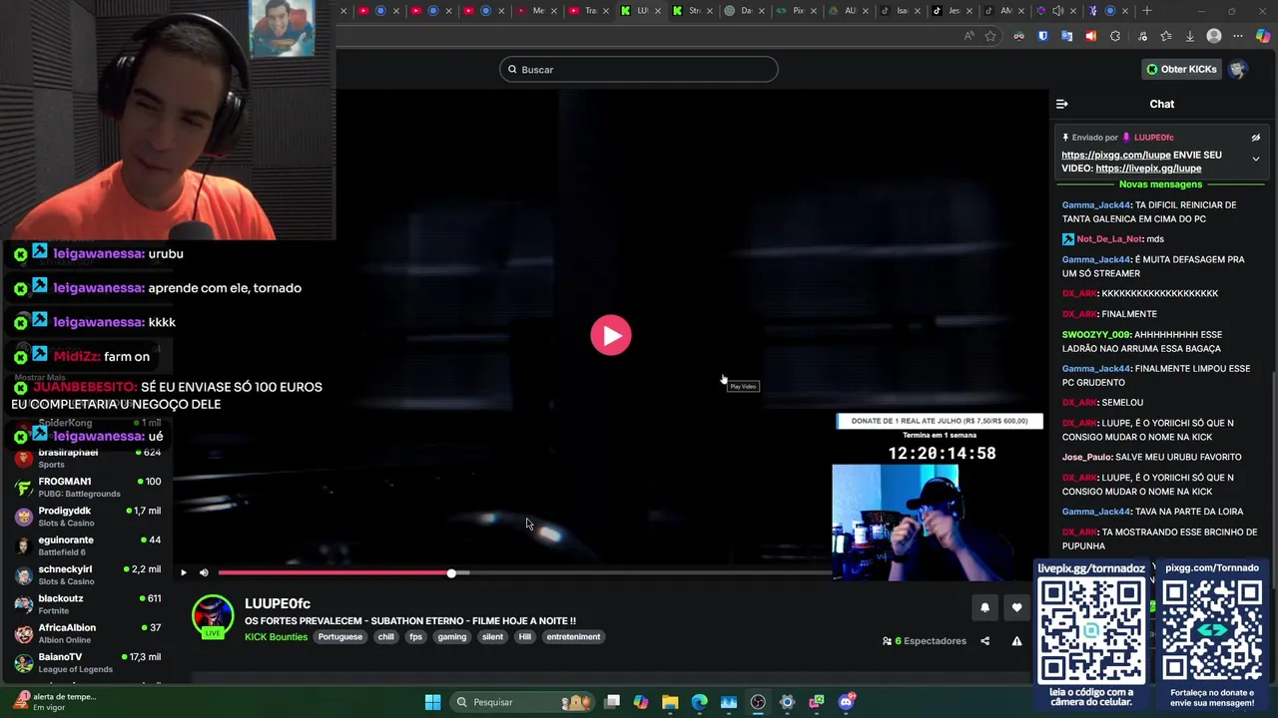Share the stream using share icon
The width and height of the screenshot is (1278, 718).
984,641
